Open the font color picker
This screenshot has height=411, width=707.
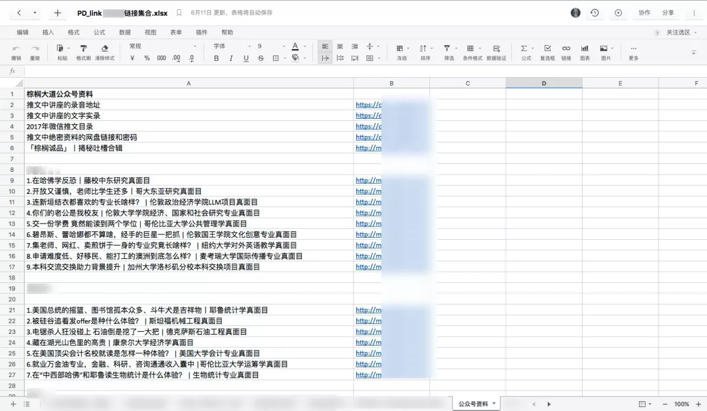pyautogui.click(x=295, y=47)
